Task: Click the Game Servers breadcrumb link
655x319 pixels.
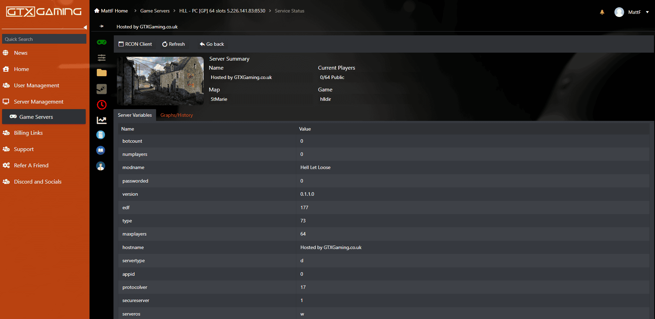Action: pos(155,11)
